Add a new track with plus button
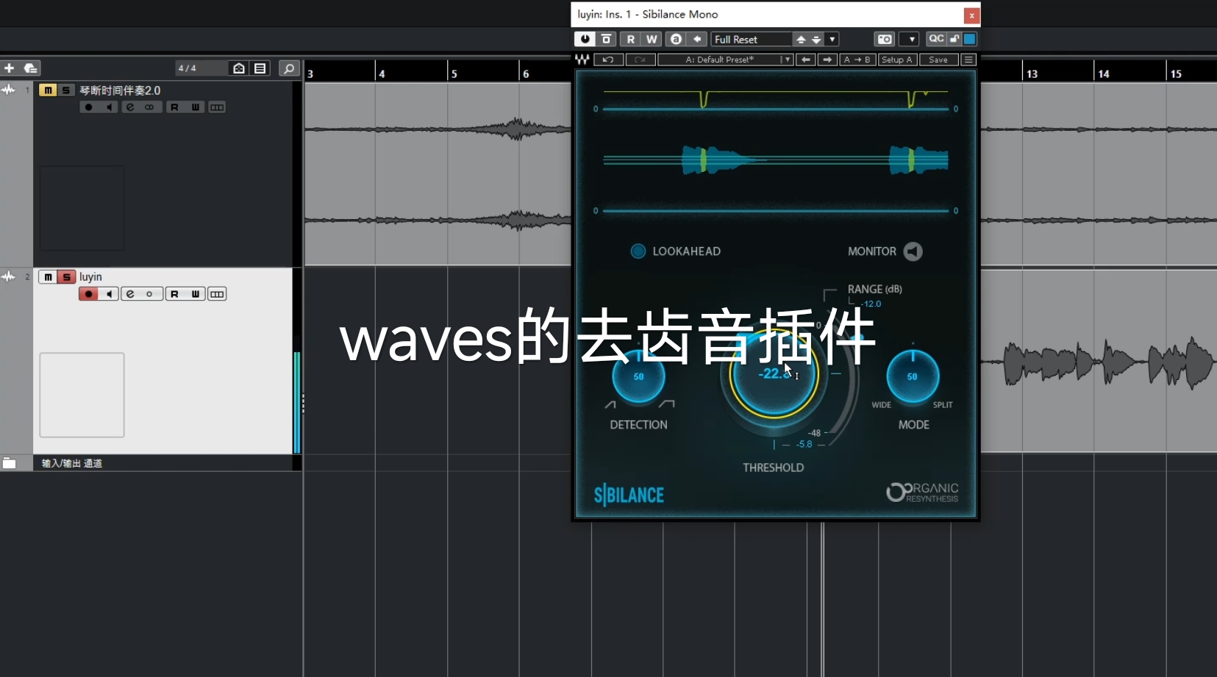1217x677 pixels. [x=9, y=68]
